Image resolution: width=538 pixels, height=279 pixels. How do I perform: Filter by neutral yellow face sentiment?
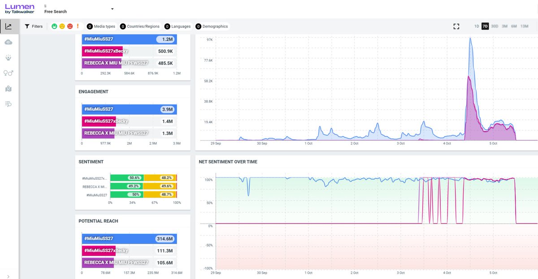[62, 26]
